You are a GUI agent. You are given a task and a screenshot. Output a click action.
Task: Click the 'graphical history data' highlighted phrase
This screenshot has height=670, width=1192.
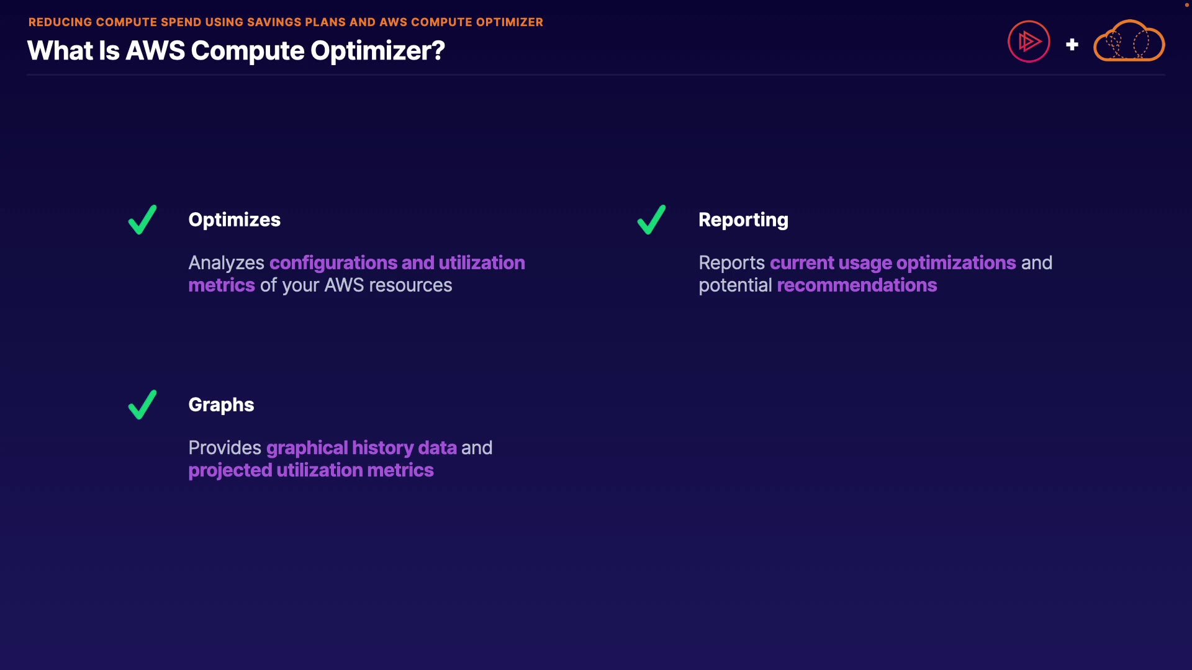pyautogui.click(x=361, y=447)
